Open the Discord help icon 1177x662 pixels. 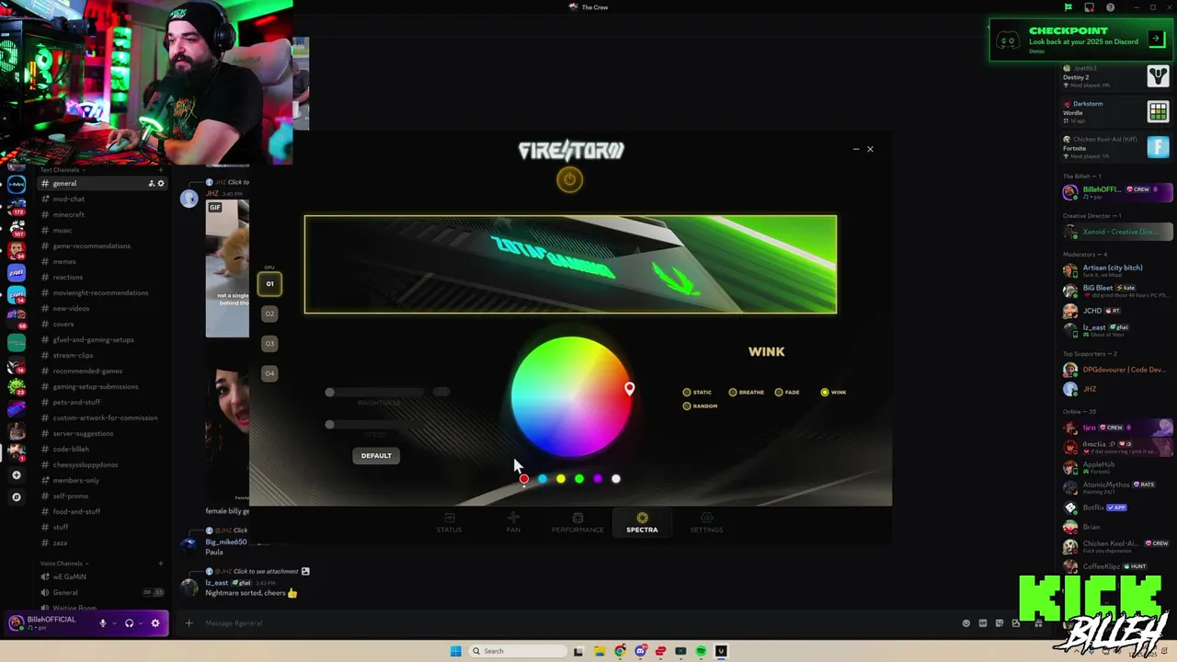tap(1111, 7)
